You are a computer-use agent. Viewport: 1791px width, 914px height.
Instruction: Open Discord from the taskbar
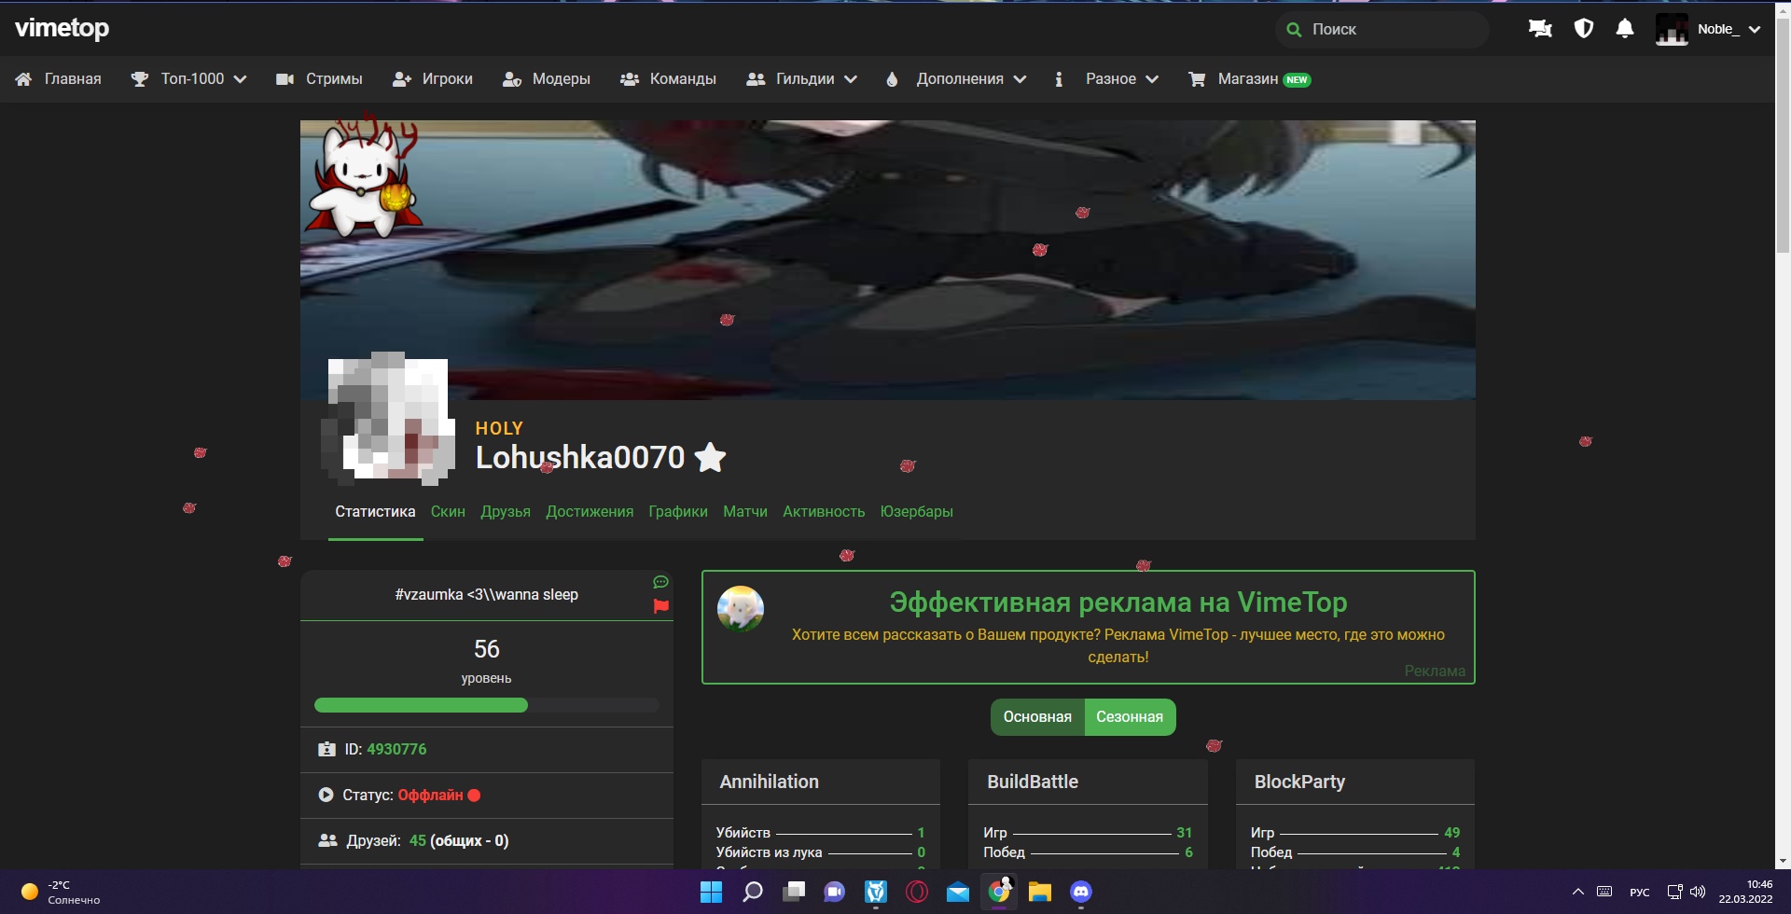pos(1080,893)
